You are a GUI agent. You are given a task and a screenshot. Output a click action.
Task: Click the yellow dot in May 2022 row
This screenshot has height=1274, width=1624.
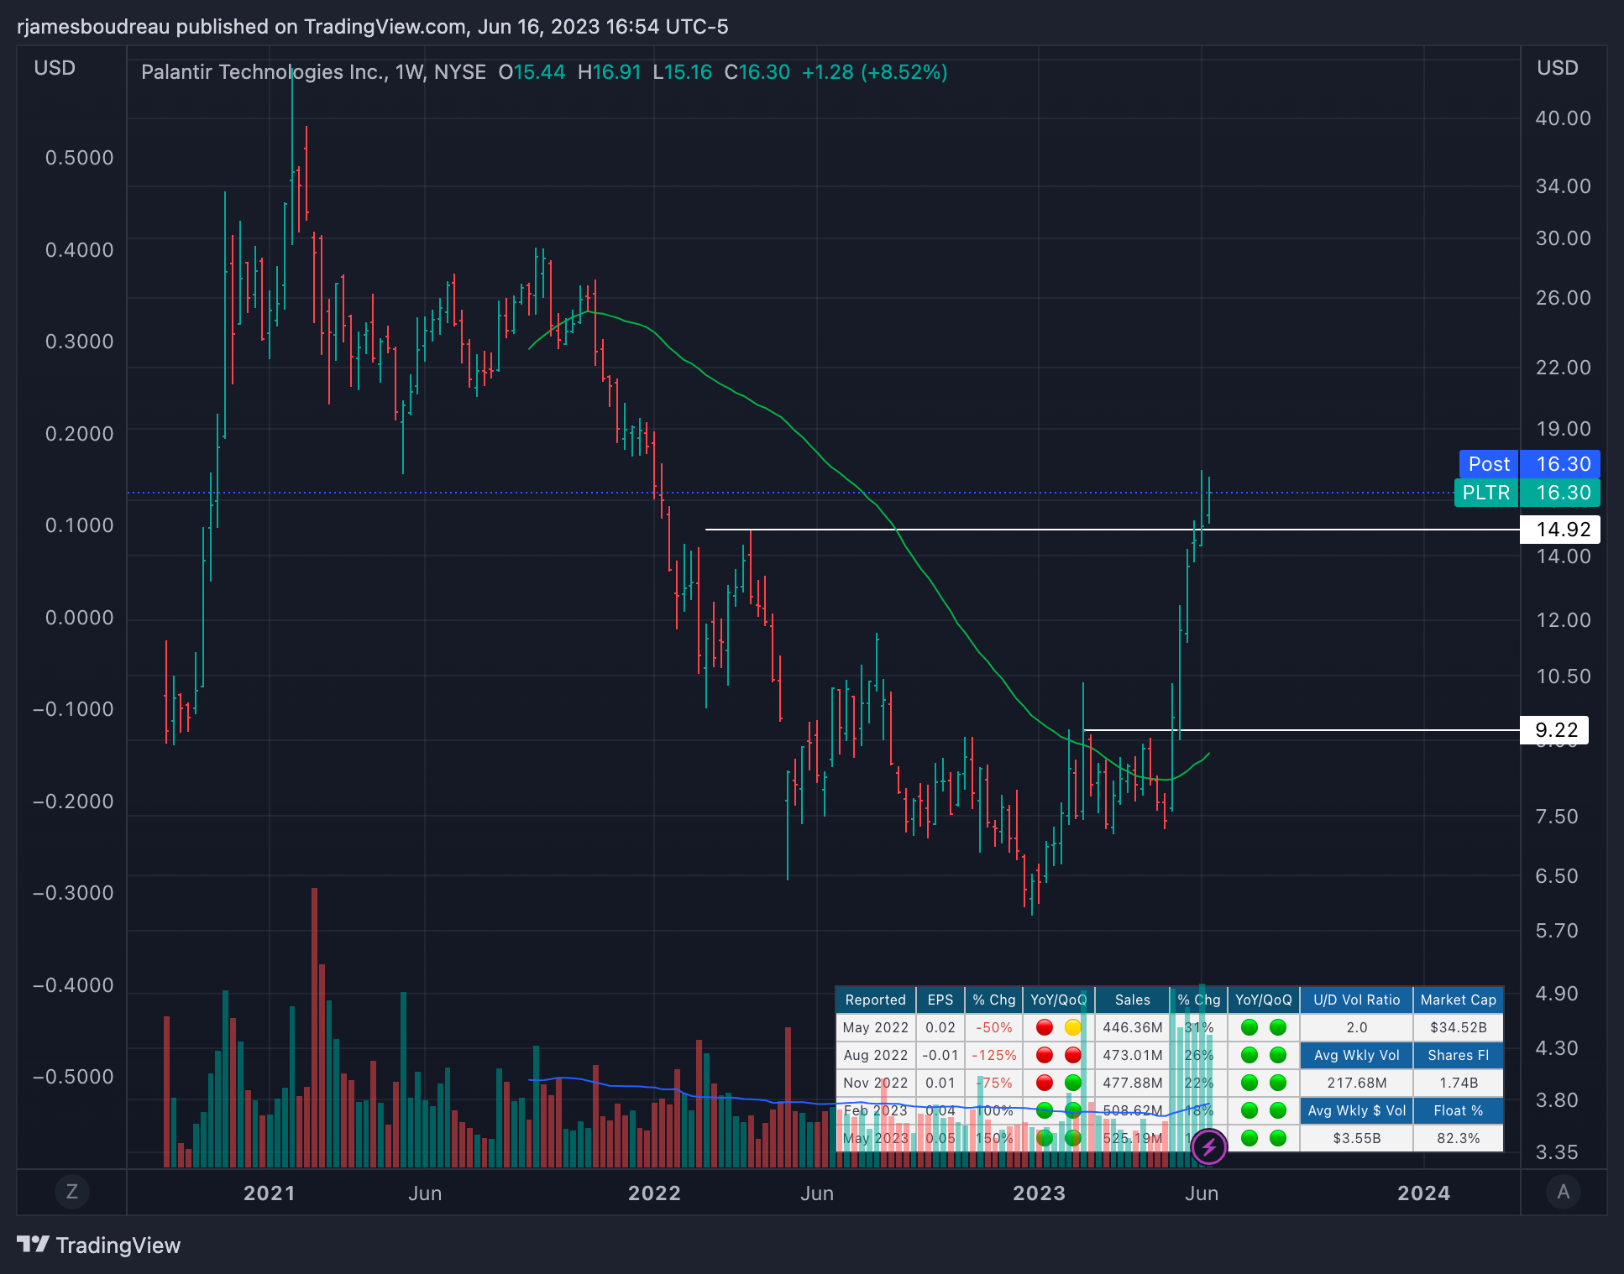point(1072,1027)
